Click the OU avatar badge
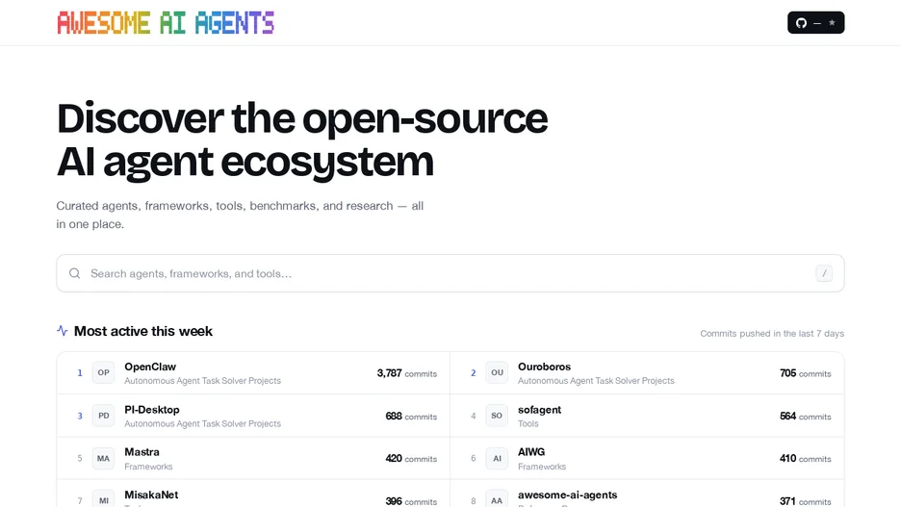 [x=497, y=372]
